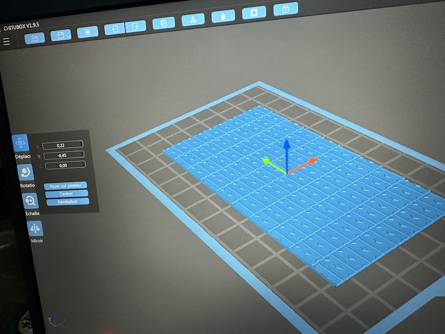The width and height of the screenshot is (445, 334).
Task: Select the Miroir mirror tool
Action: coord(35,228)
